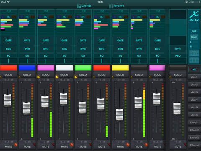Solo channel 8
Image resolution: width=201 pixels, height=151 pixels.
(139, 75)
